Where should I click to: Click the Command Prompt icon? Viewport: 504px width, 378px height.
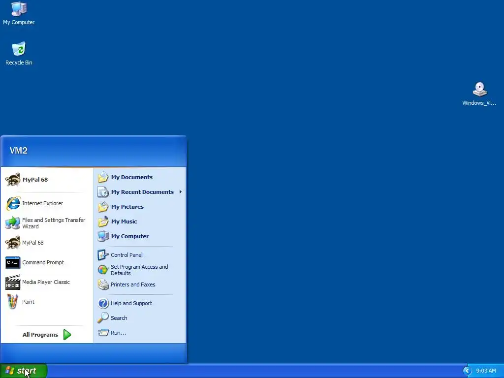pos(13,262)
